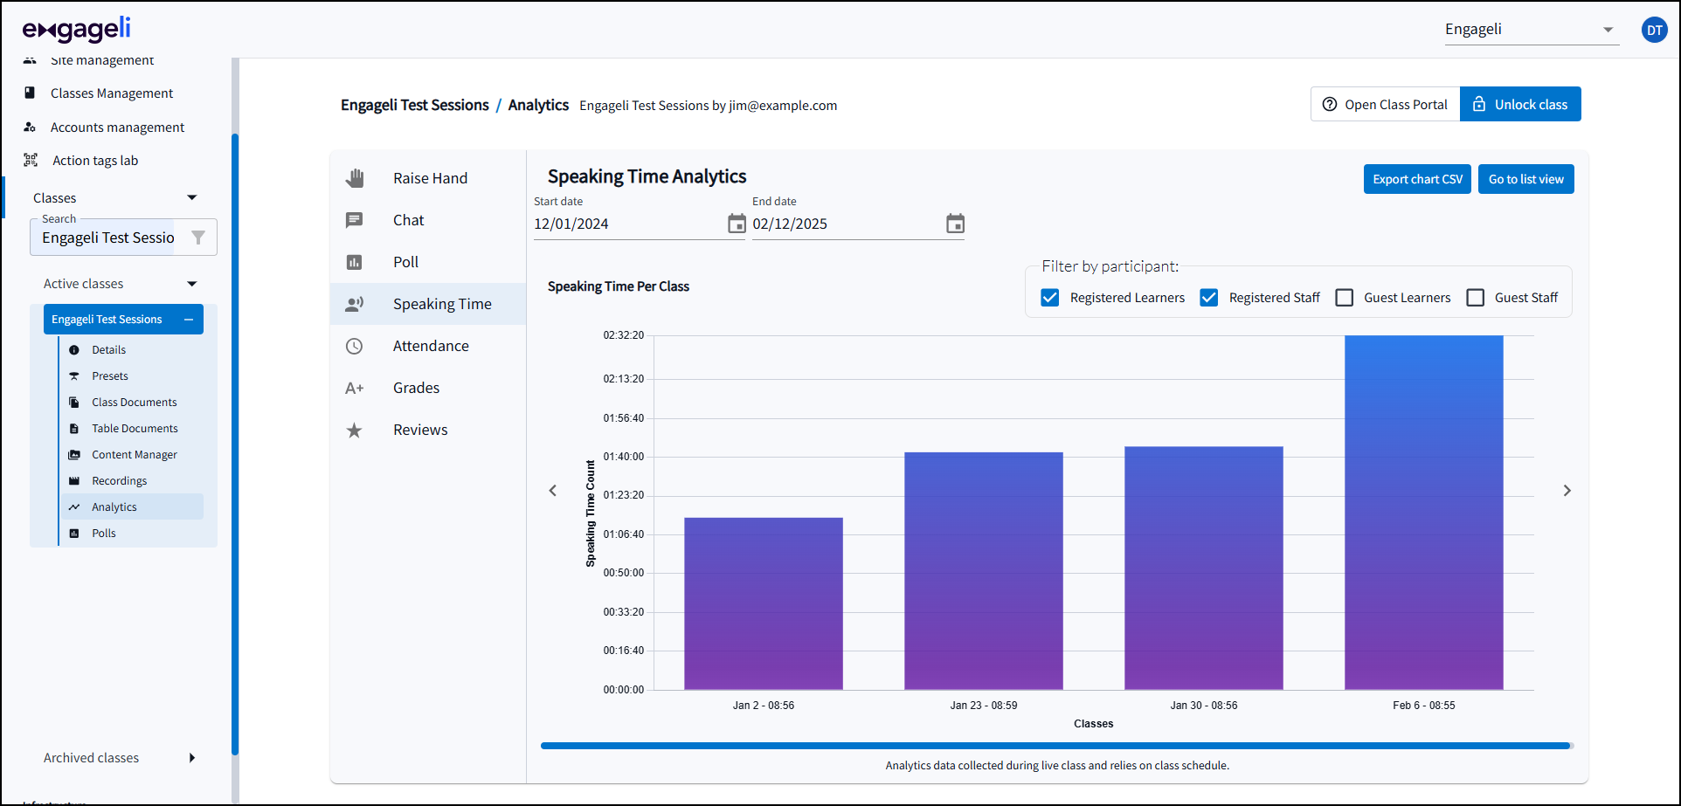Click the Jan 2 - 08:56 bar
This screenshot has height=806, width=1681.
[x=764, y=603]
